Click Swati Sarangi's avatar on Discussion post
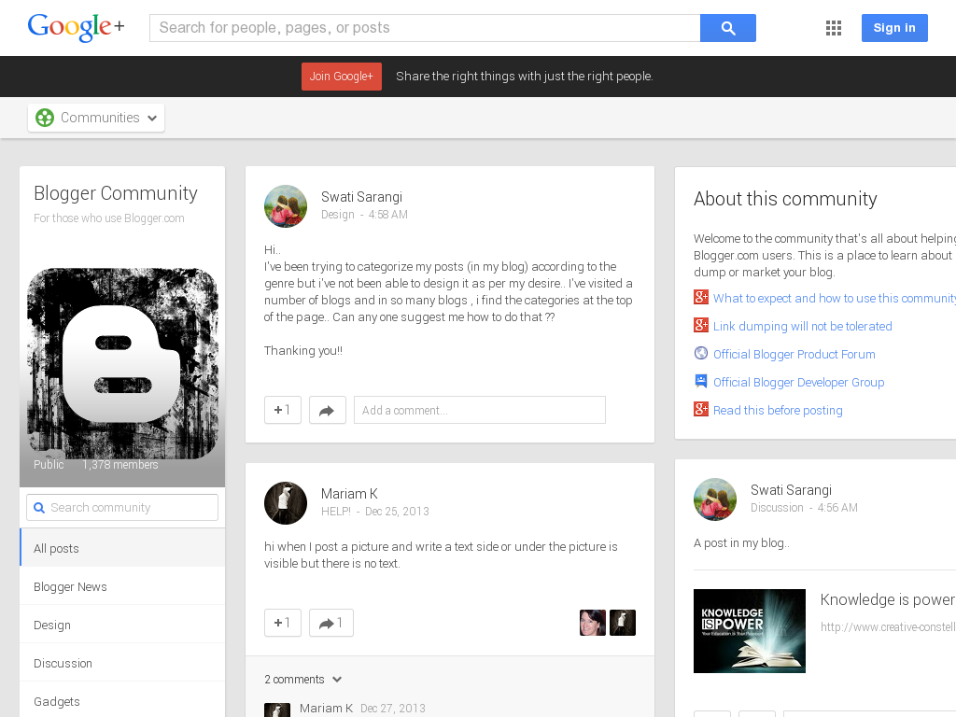This screenshot has height=717, width=956. point(715,499)
